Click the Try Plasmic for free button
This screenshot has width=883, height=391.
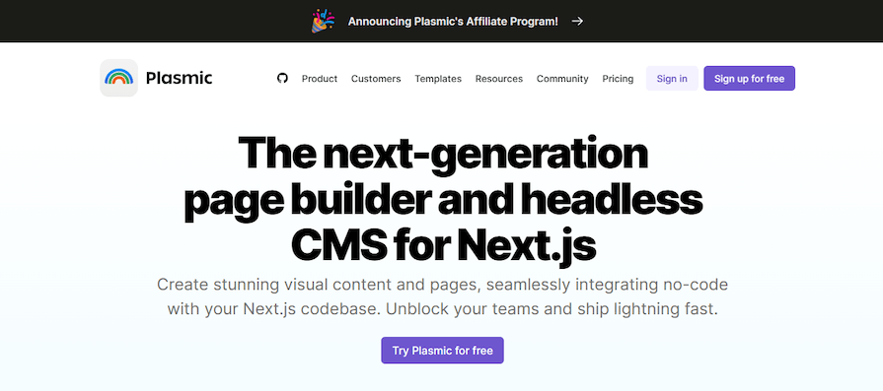coord(443,351)
